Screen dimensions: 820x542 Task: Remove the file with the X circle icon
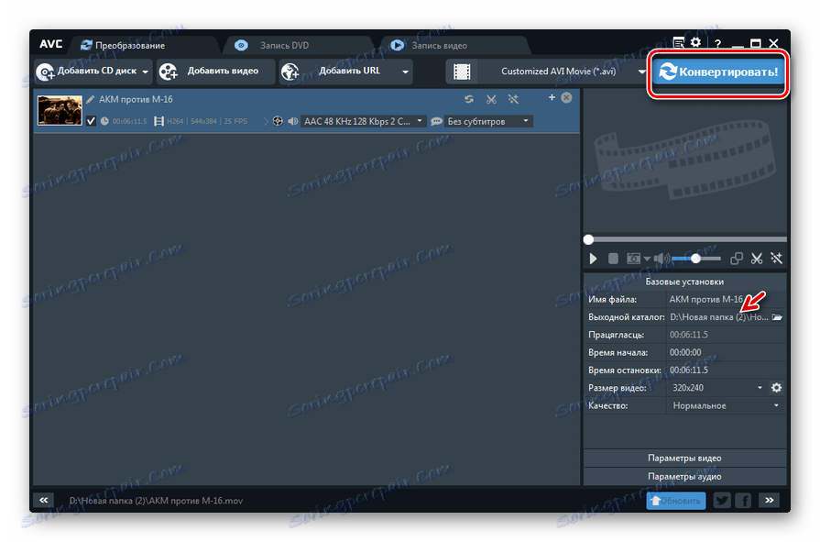point(566,98)
